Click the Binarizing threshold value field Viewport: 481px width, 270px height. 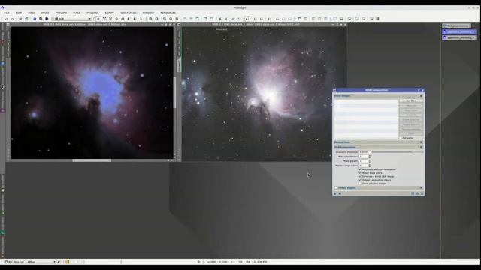click(x=365, y=152)
